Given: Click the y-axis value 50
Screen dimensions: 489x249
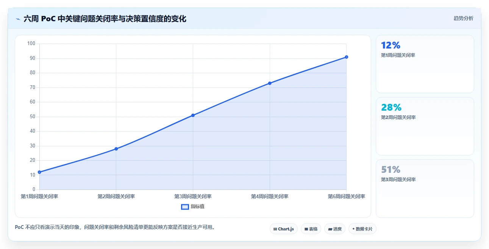Looking at the screenshot, I should point(32,117).
